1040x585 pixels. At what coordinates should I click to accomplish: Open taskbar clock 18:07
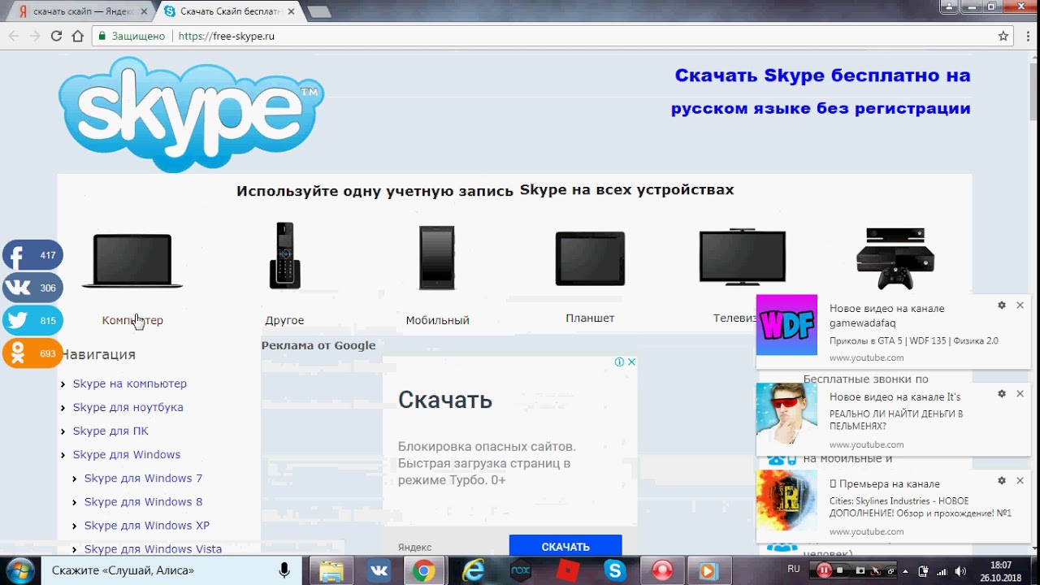click(x=1001, y=570)
